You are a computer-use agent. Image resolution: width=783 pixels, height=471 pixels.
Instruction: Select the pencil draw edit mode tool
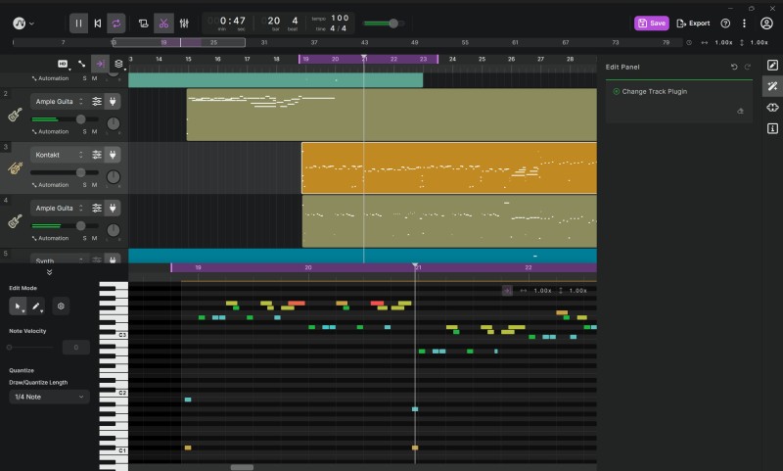(x=36, y=306)
